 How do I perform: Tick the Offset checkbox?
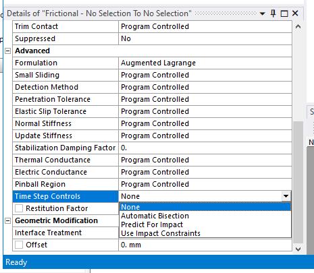point(19,245)
